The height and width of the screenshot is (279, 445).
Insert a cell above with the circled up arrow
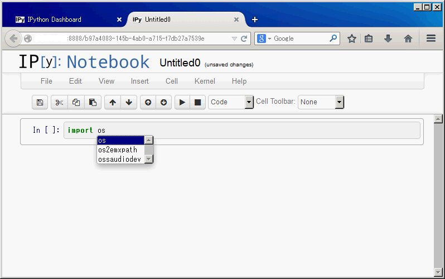coord(148,102)
